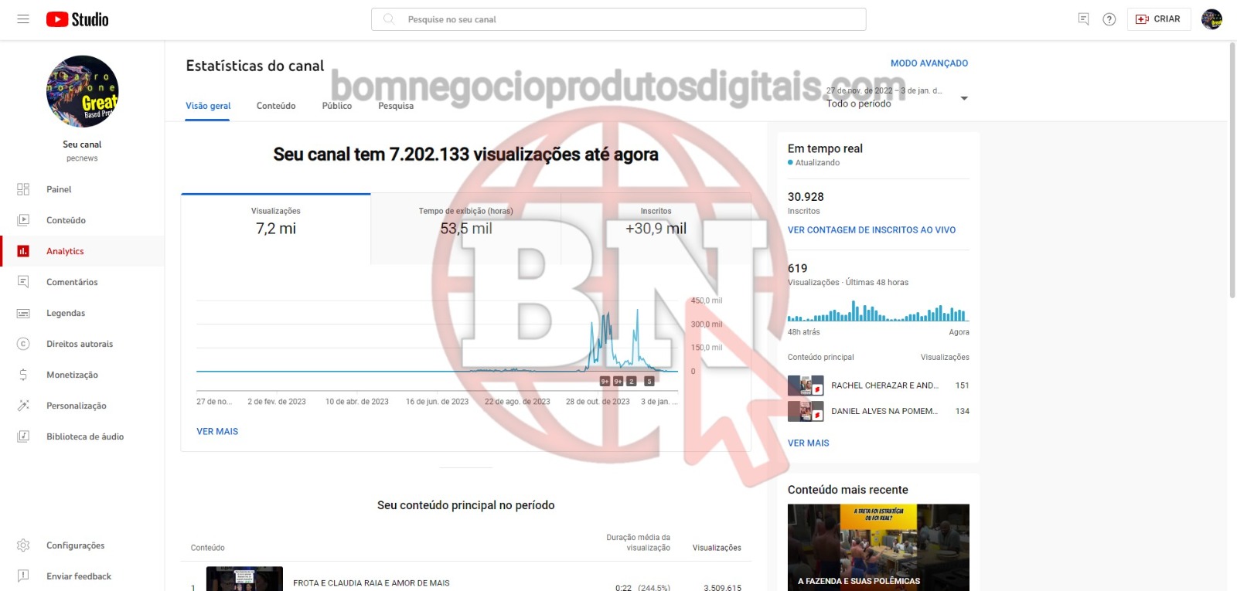Open the Painel dashboard icon
1237x591 pixels.
[x=23, y=189]
